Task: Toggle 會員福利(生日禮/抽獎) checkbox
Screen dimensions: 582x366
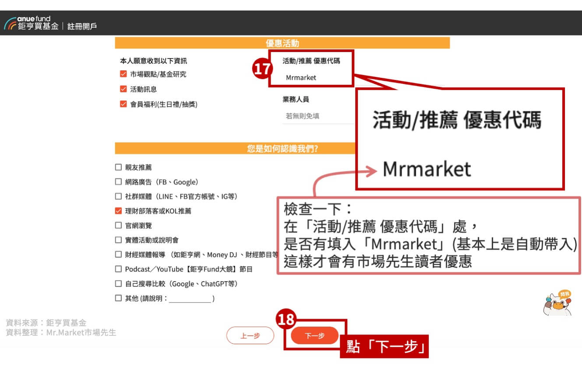Action: tap(123, 105)
